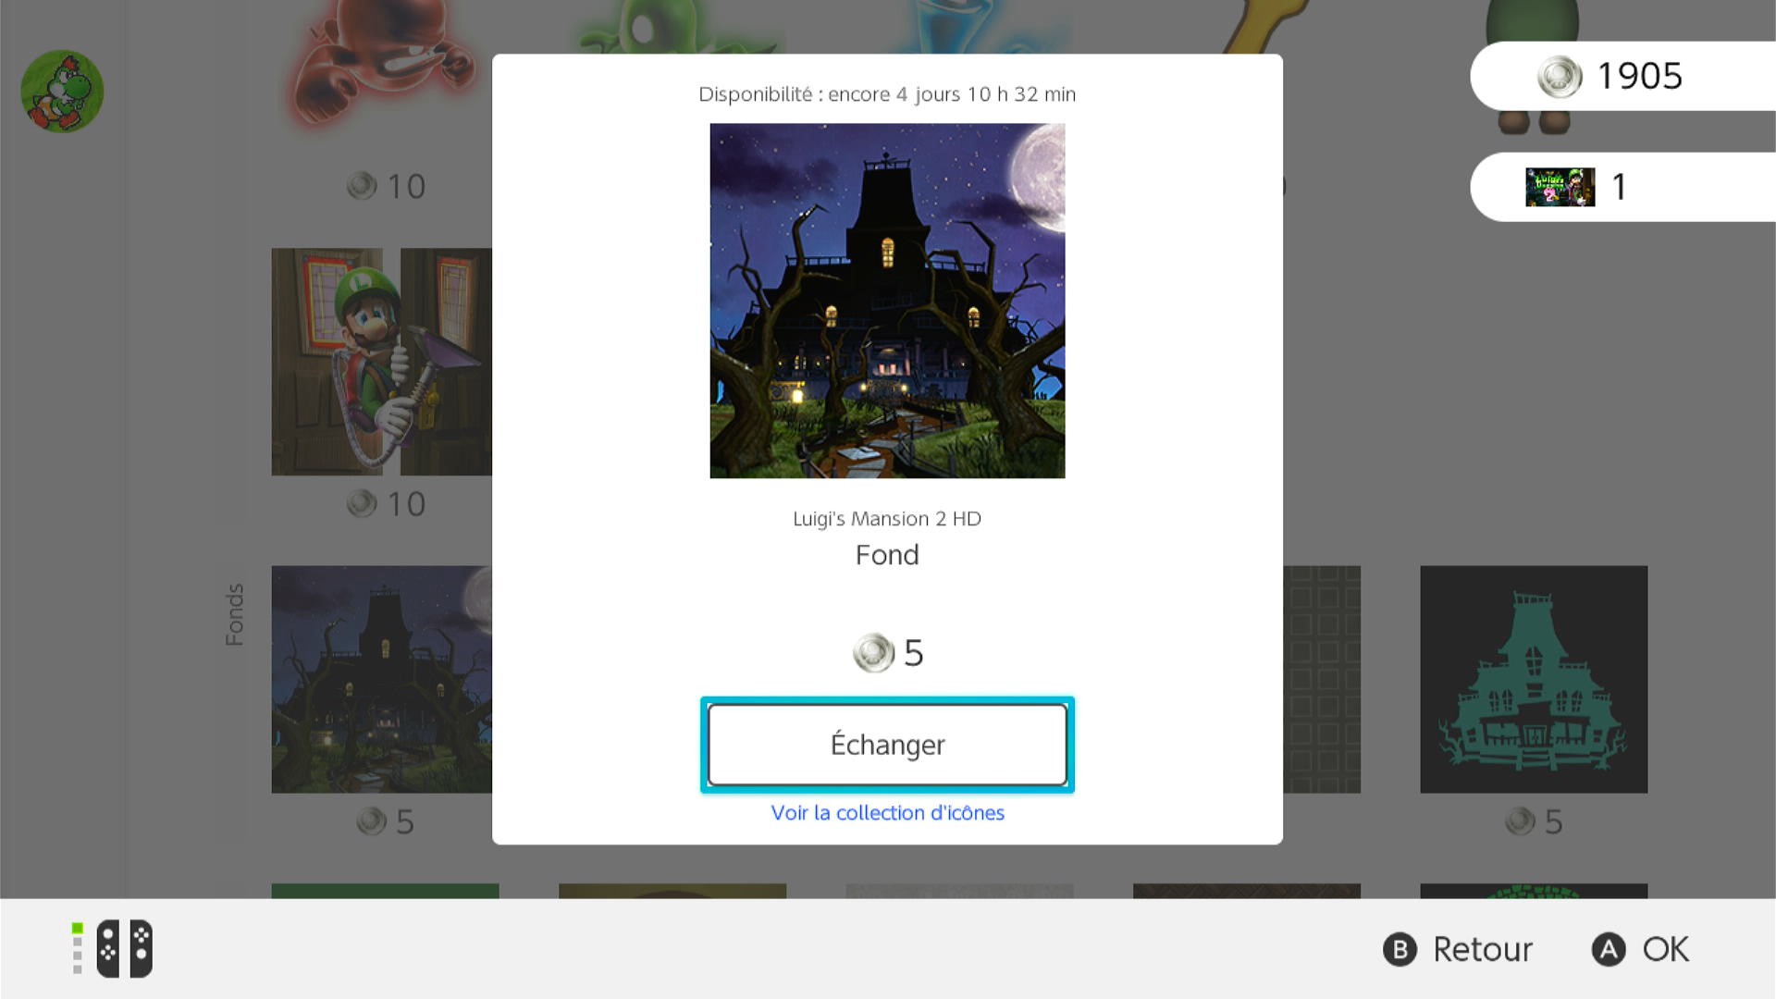
Task: Click the Joy-Con controller icon
Action: pos(124,948)
